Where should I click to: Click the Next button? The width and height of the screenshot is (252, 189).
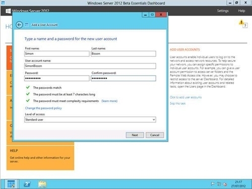(x=135, y=135)
